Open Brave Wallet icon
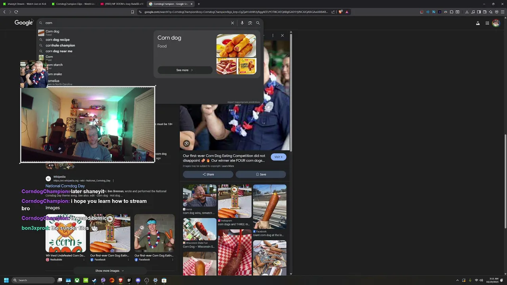This screenshot has height=285, width=507. point(485,12)
